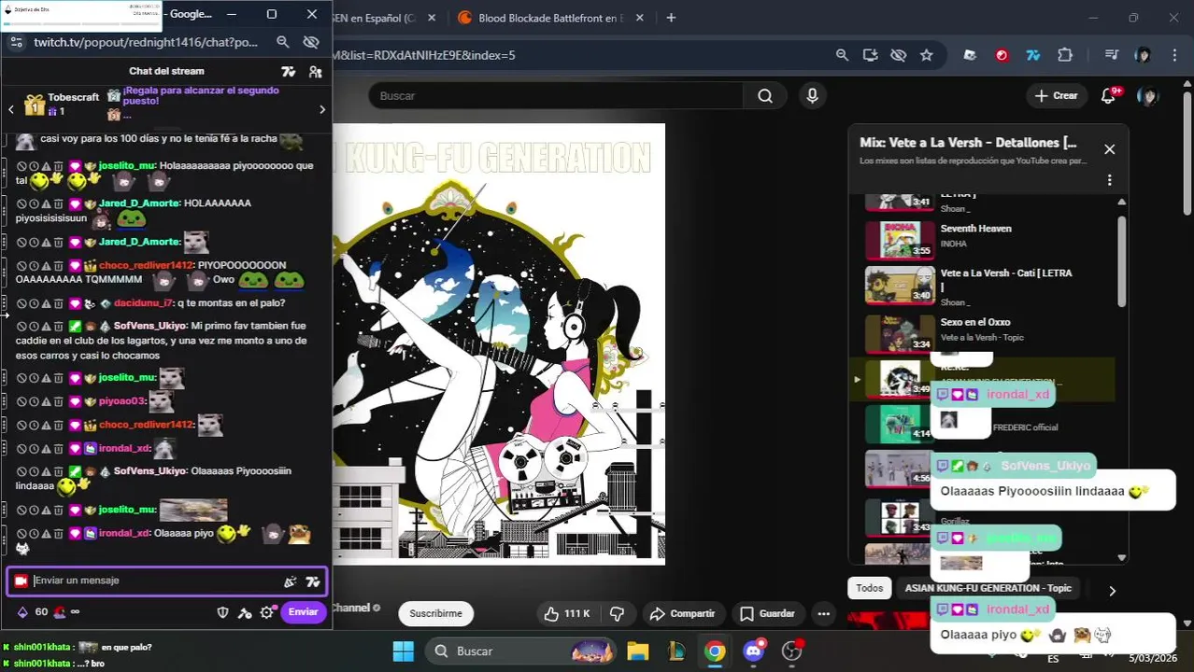This screenshot has width=1194, height=672.
Task: Click the username joselito_mu in its Holaaaa message
Action: coord(127,166)
